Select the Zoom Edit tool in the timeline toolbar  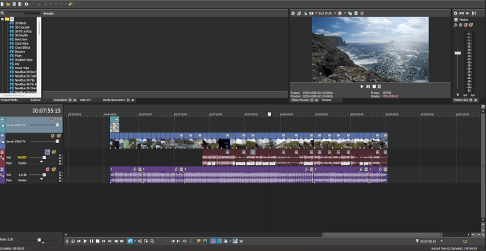click(x=152, y=241)
